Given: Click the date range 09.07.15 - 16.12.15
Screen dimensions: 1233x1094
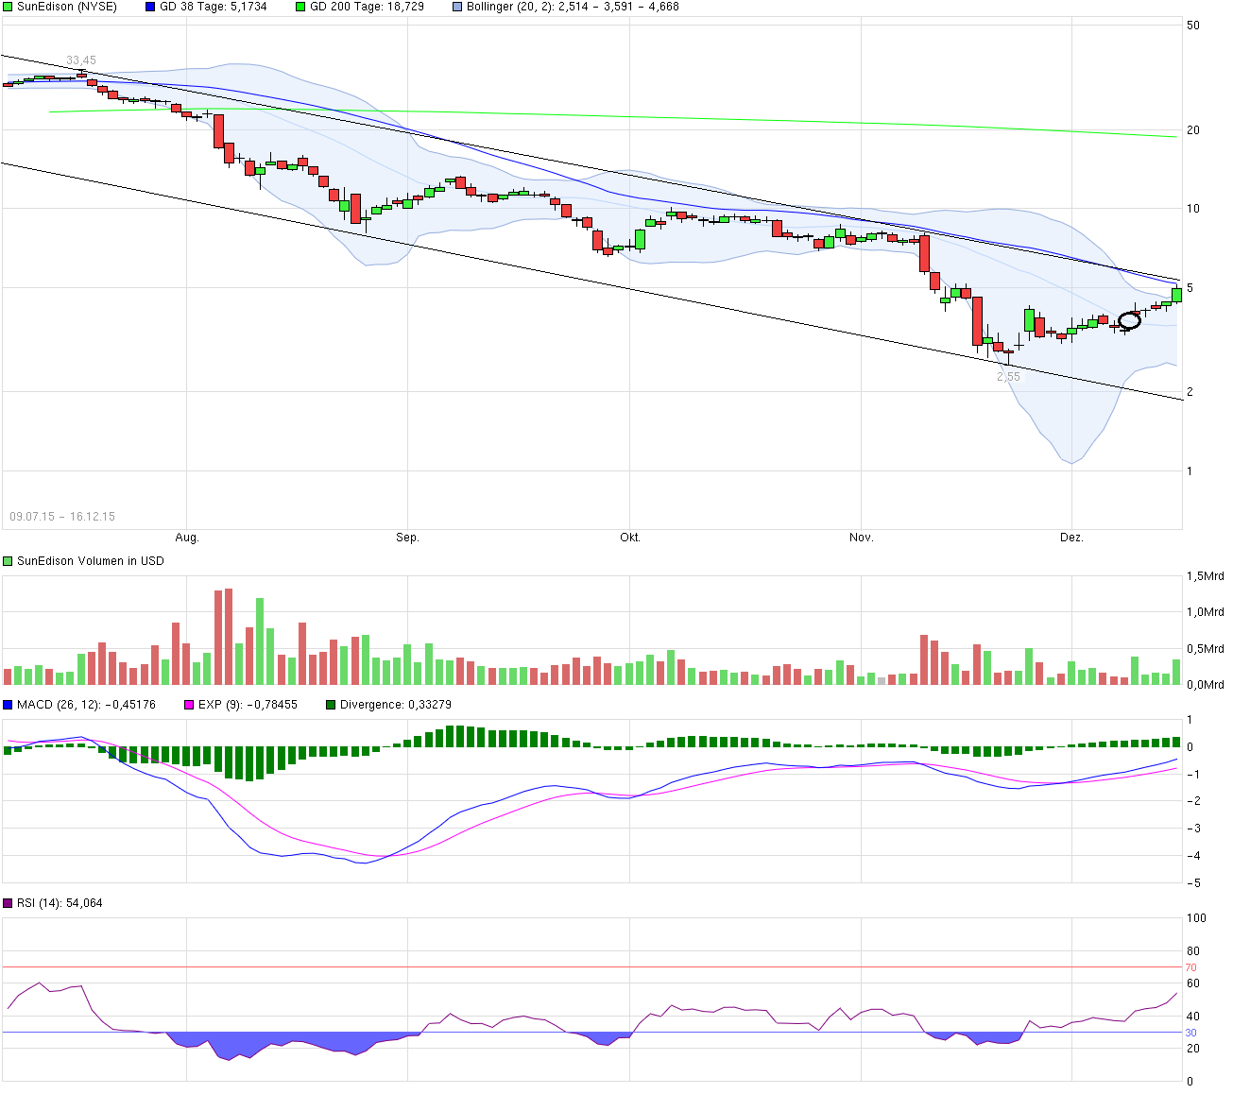Looking at the screenshot, I should pyautogui.click(x=62, y=516).
